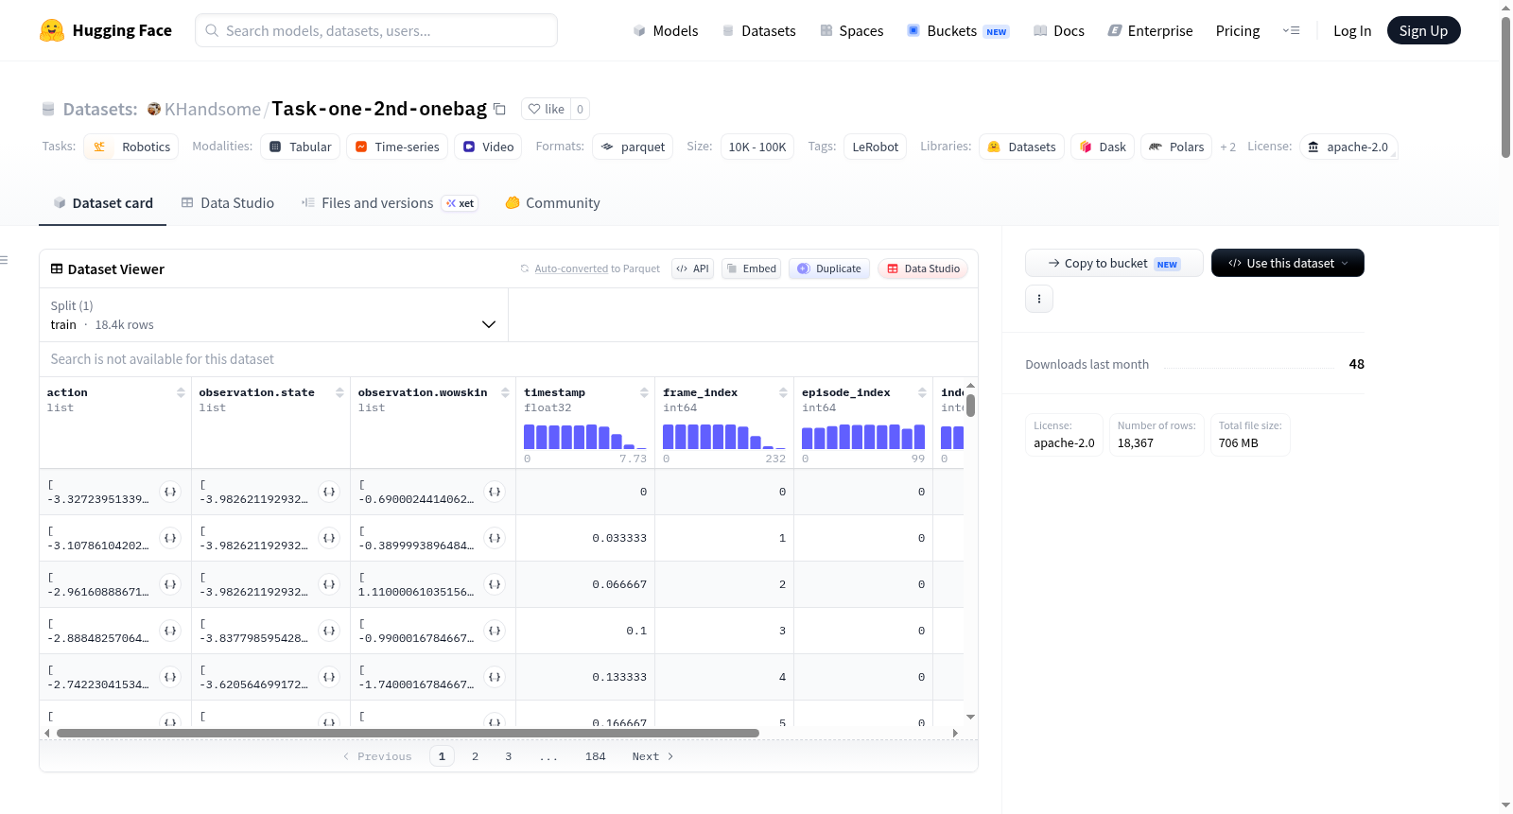Click the table vertical scrollbar thumb
This screenshot has width=1513, height=814.
(970, 405)
